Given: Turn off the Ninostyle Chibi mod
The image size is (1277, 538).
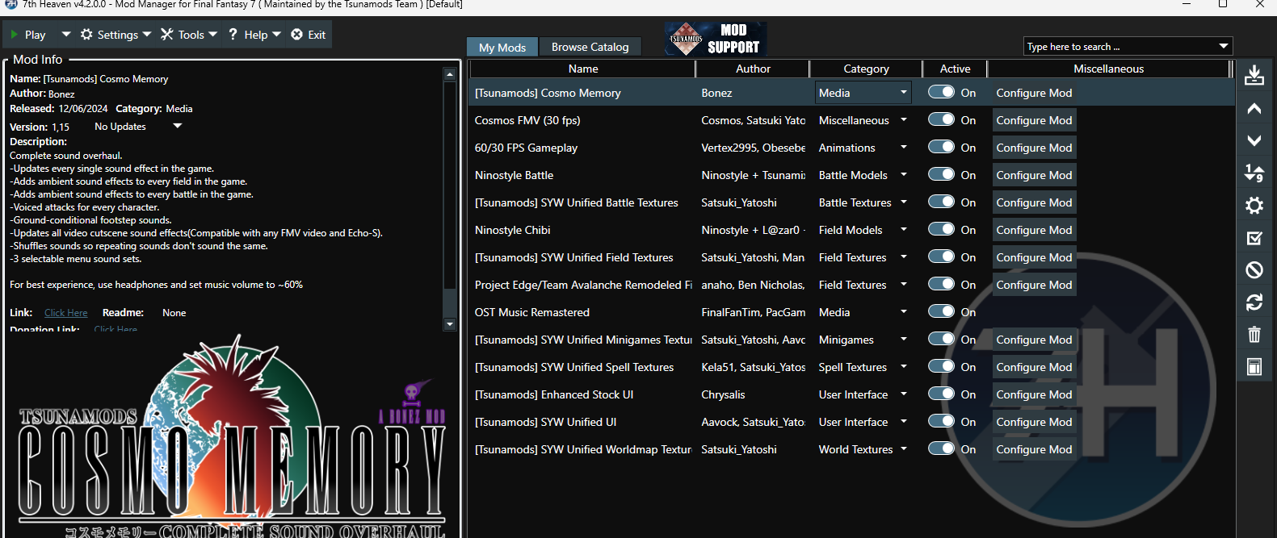Looking at the screenshot, I should [941, 229].
